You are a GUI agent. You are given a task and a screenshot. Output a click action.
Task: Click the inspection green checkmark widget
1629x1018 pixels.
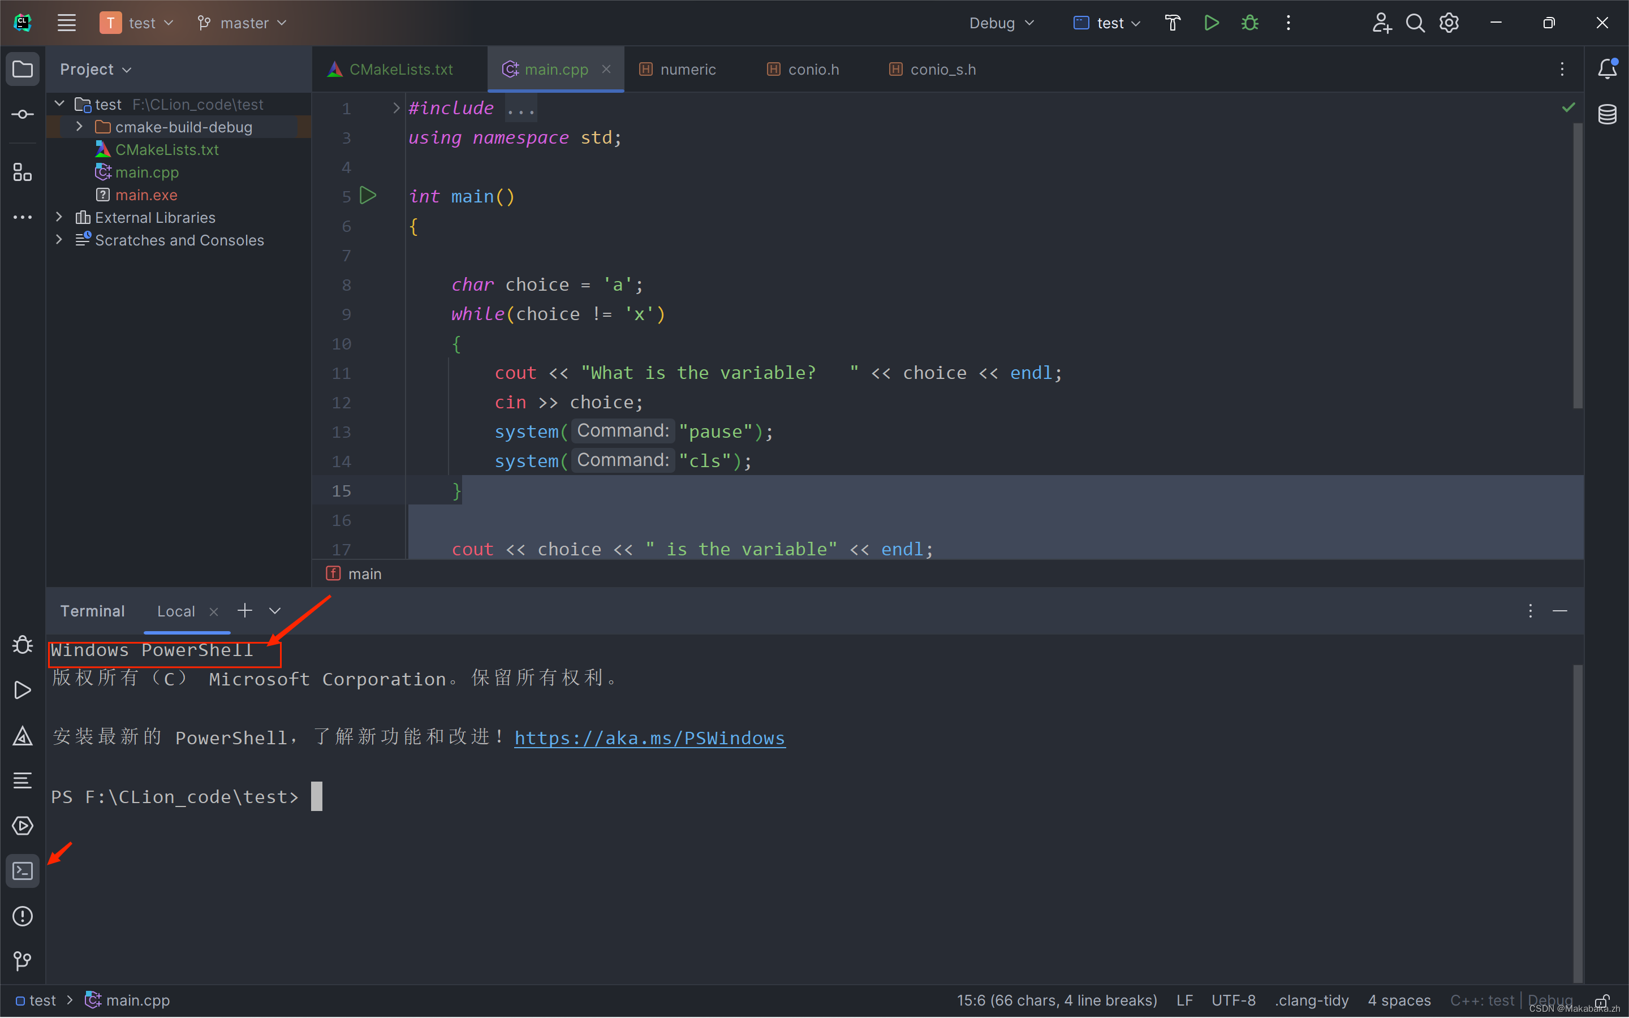click(x=1568, y=107)
